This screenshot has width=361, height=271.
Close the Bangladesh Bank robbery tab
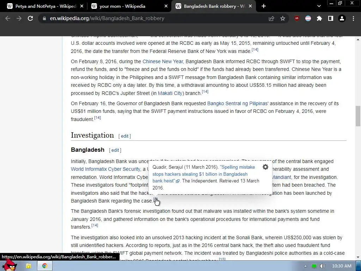(251, 6)
